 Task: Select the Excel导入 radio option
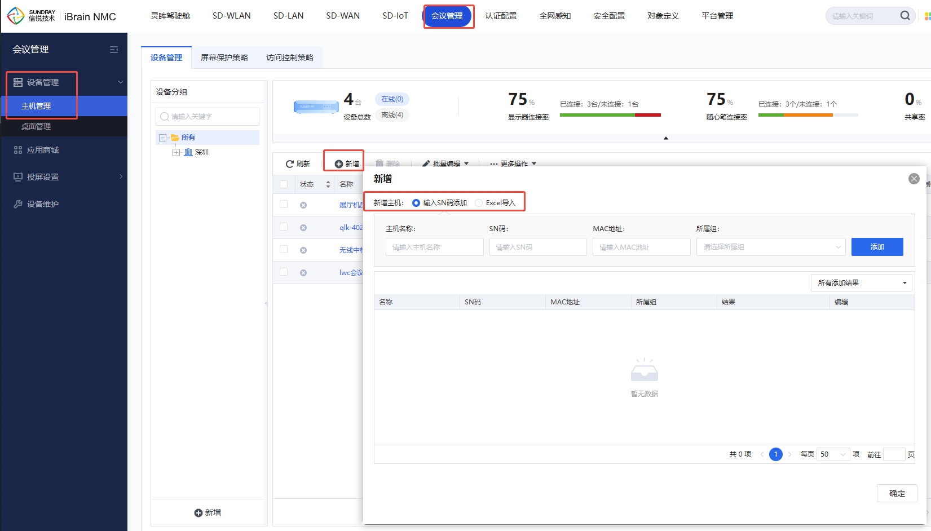point(479,203)
